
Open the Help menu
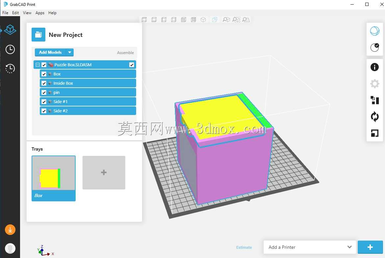tap(52, 13)
